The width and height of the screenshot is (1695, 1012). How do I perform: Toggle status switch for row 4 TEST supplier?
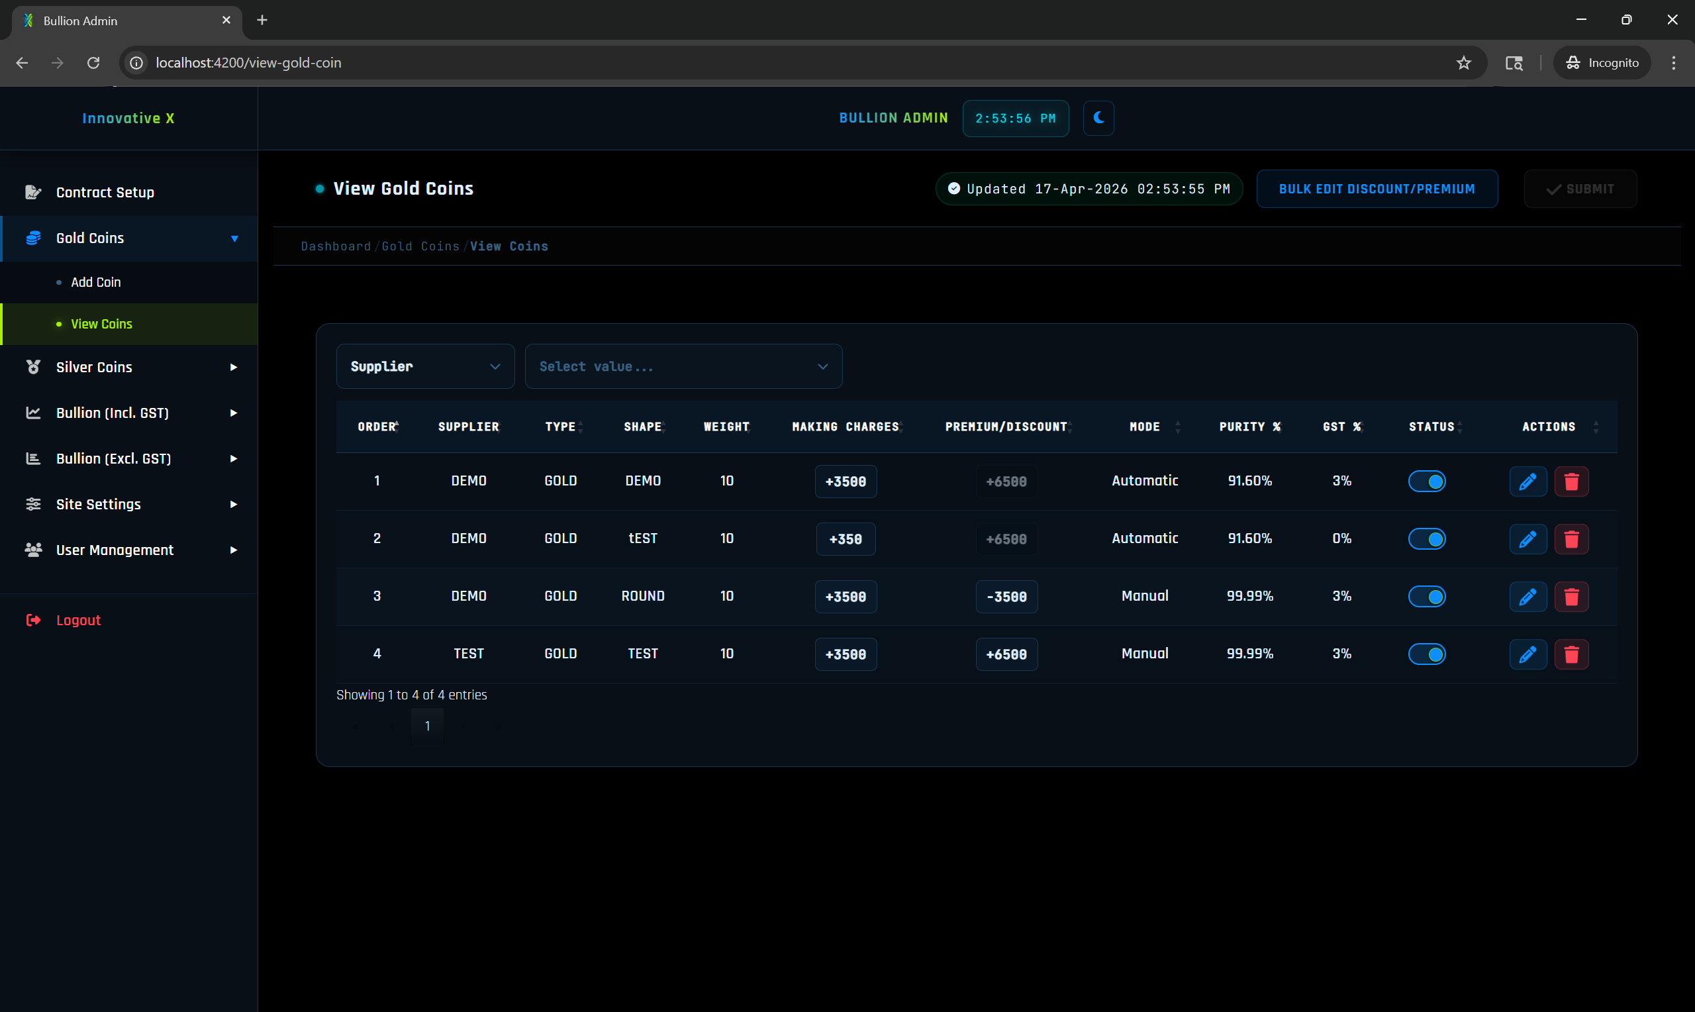pyautogui.click(x=1426, y=654)
